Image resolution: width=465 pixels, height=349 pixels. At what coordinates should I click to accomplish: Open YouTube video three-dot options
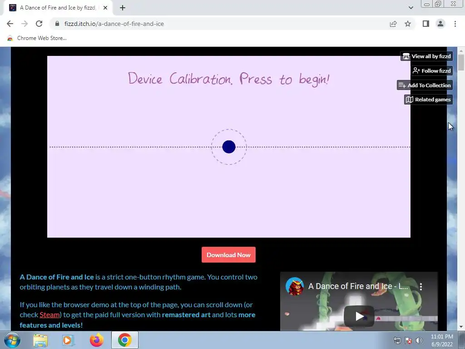pyautogui.click(x=421, y=286)
